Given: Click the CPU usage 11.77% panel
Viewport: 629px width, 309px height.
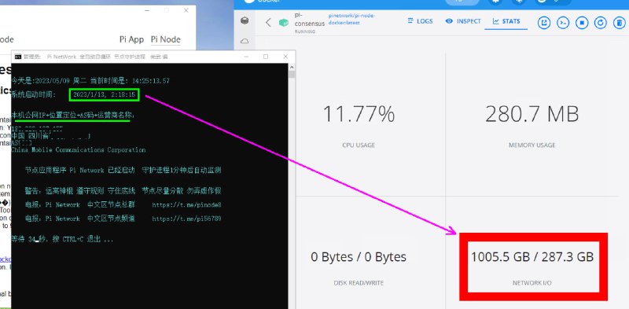Looking at the screenshot, I should tap(359, 124).
